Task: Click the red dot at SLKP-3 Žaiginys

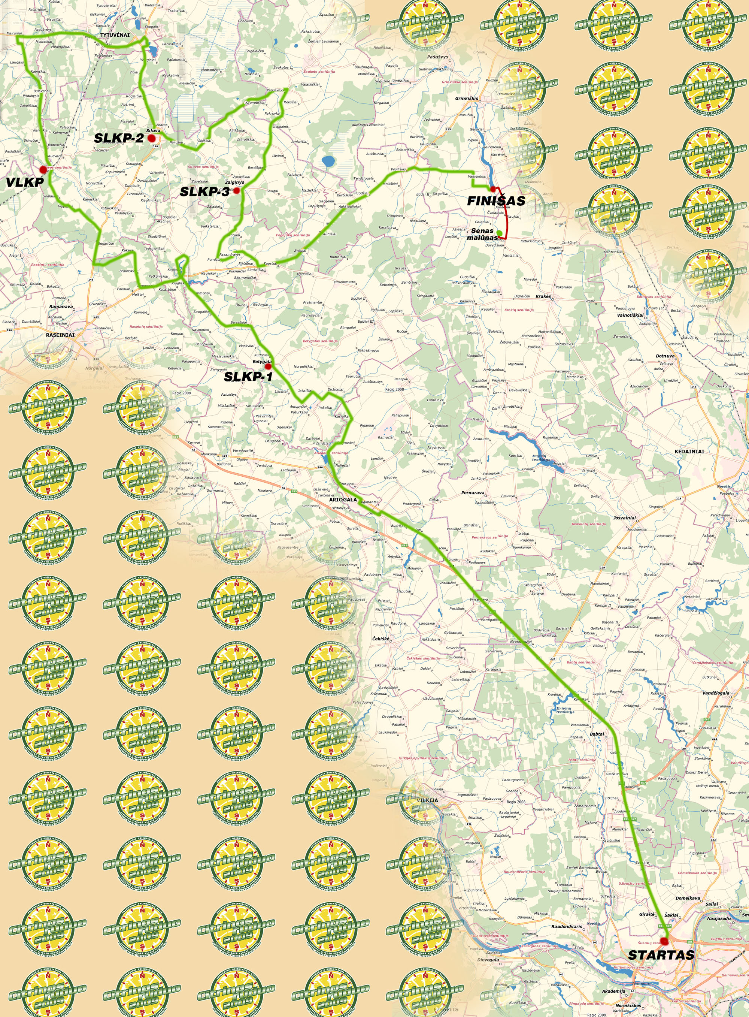Action: (x=237, y=190)
